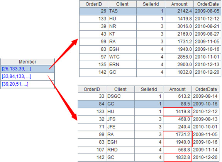222x162 pixels.
Task: Click the bottom table's SellerId column header
Action: coord(149,89)
